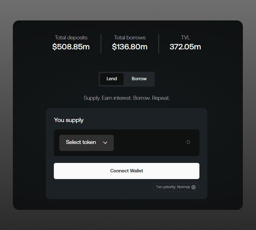Click the Total deposits label
The width and height of the screenshot is (256, 230).
click(x=71, y=37)
